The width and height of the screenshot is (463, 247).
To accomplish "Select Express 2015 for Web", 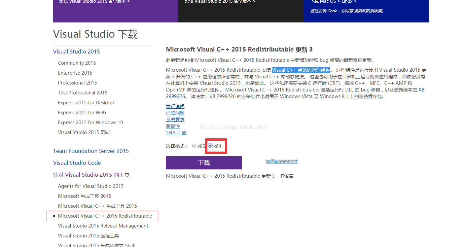I will 82,113.
